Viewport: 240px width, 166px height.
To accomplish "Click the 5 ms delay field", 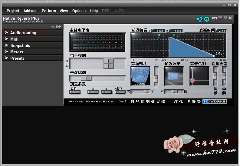I will [x=158, y=31].
